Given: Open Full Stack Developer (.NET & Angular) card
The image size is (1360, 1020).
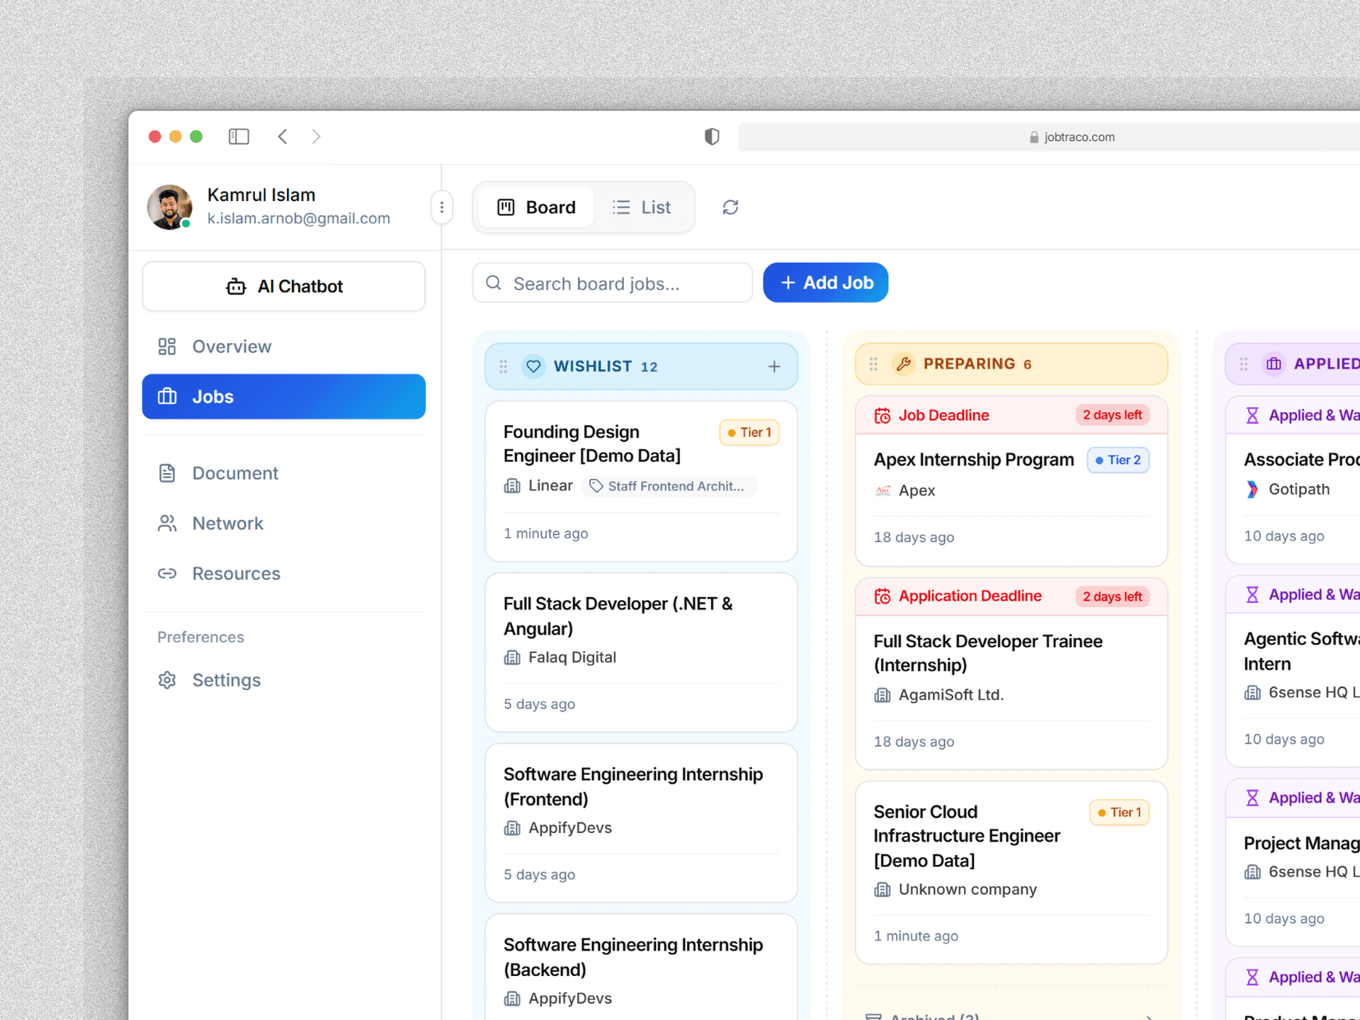Looking at the screenshot, I should click(641, 652).
